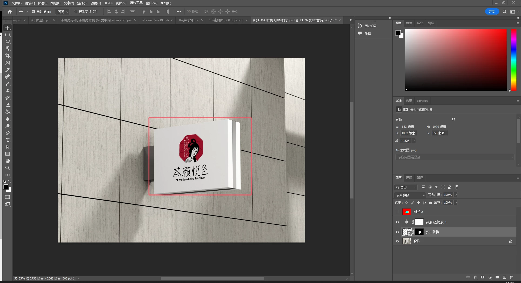Reset the transform with the undo arrow
Screen dimensions: 521x283
[x=453, y=119]
